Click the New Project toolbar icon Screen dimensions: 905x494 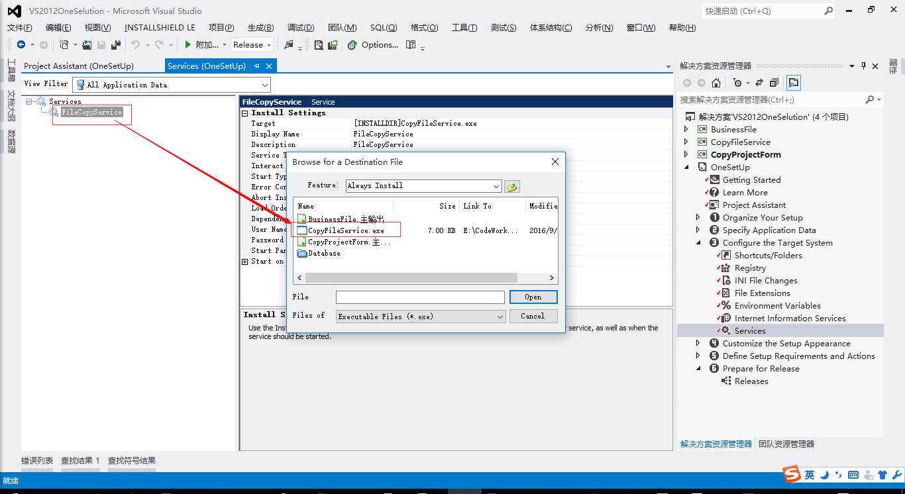pyautogui.click(x=64, y=45)
